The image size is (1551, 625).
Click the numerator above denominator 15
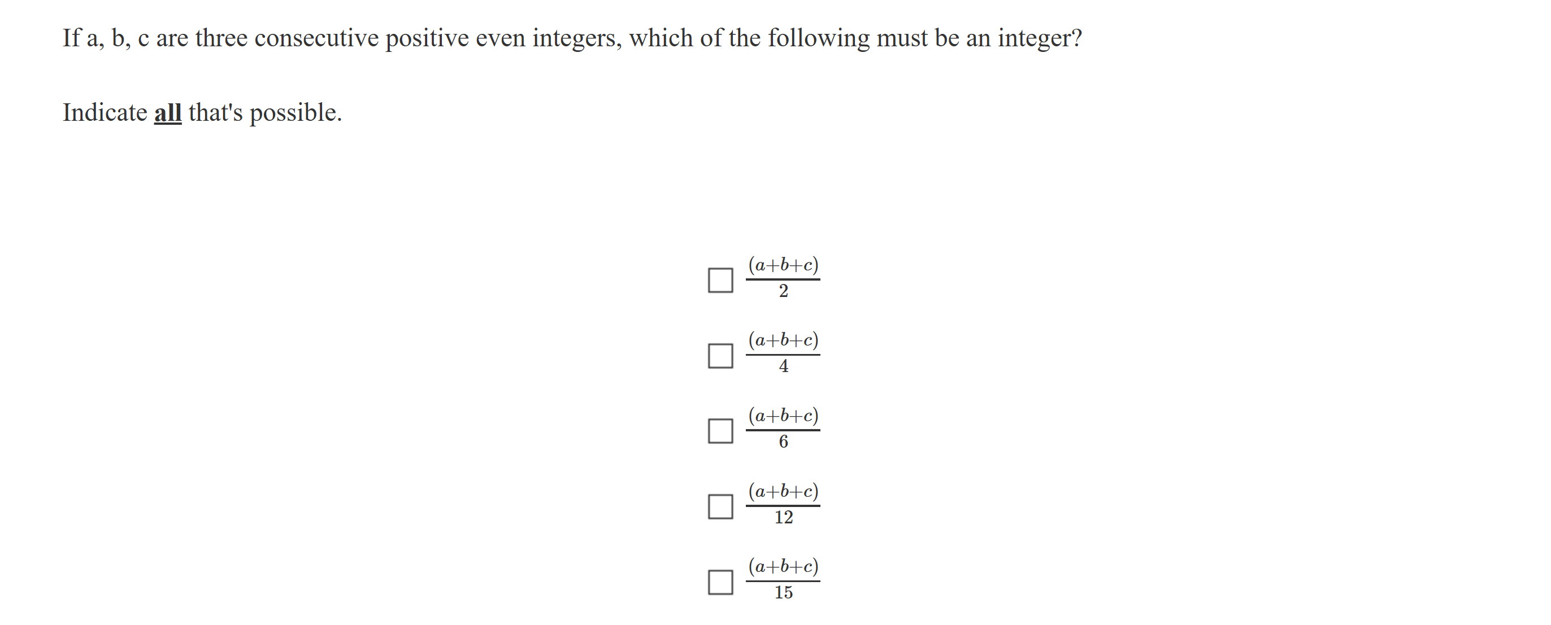click(783, 567)
